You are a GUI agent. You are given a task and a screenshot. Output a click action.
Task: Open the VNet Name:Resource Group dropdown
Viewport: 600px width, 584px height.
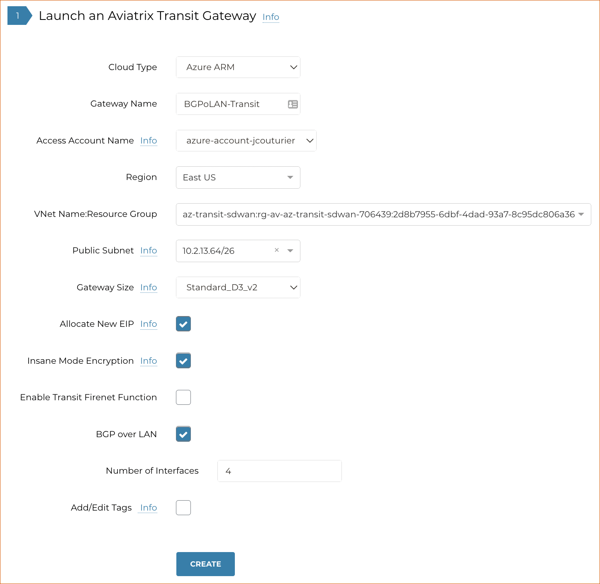click(383, 214)
